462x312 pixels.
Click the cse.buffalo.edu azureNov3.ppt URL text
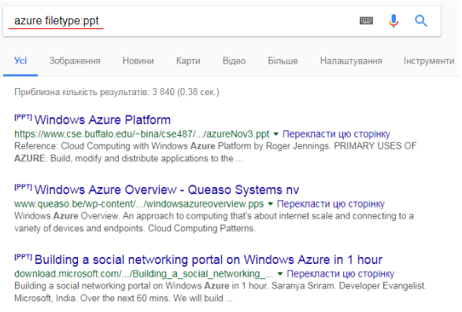click(x=142, y=134)
